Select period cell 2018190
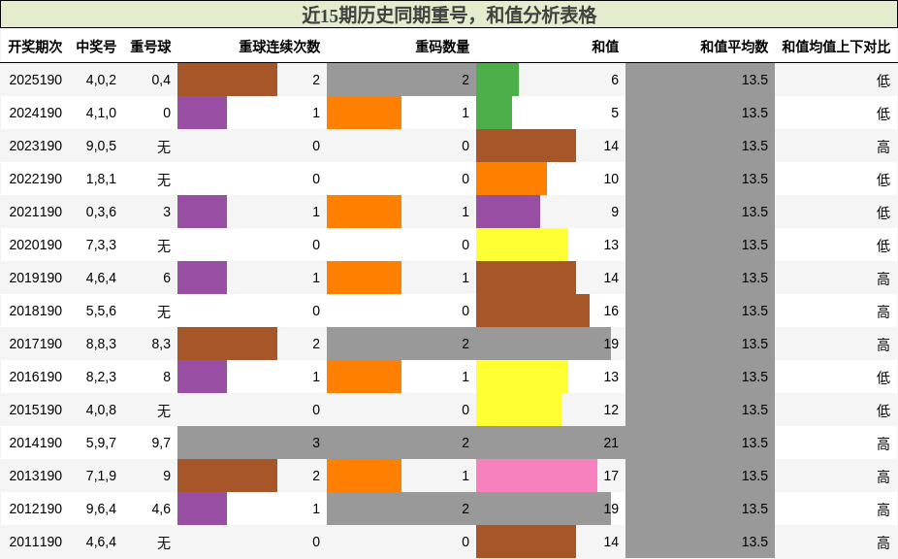 (36, 311)
